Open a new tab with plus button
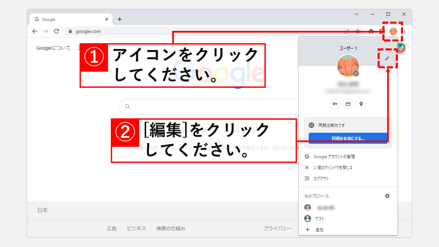This screenshot has width=439, height=247. [x=120, y=19]
